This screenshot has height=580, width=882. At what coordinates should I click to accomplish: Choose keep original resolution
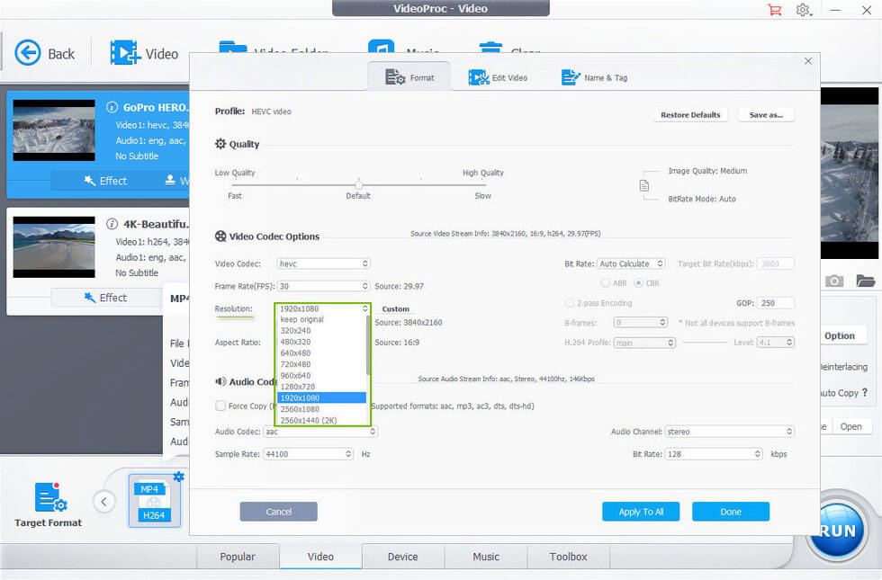coord(322,319)
